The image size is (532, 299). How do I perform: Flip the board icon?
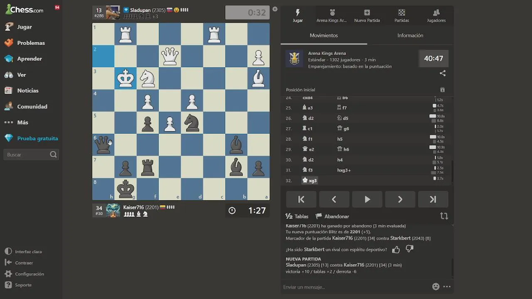[444, 216]
